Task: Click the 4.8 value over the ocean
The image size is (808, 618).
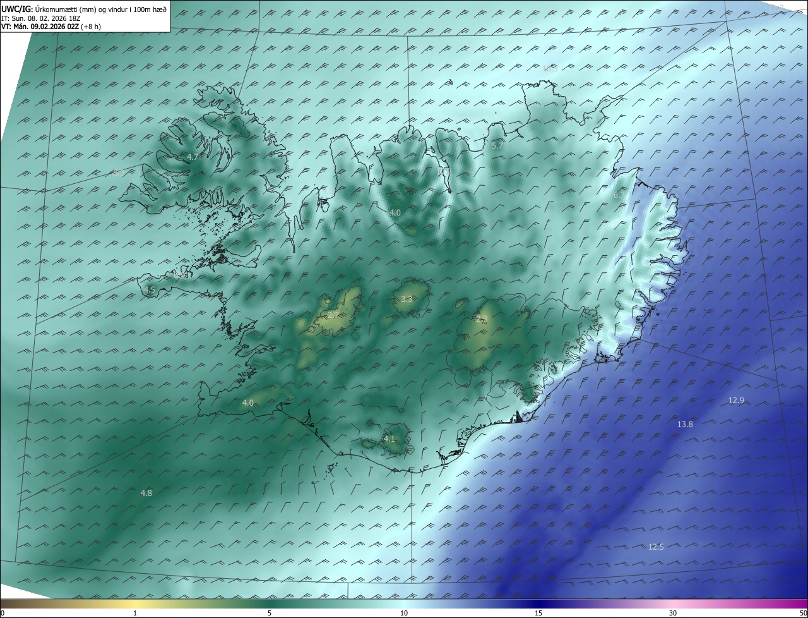Action: [x=146, y=493]
